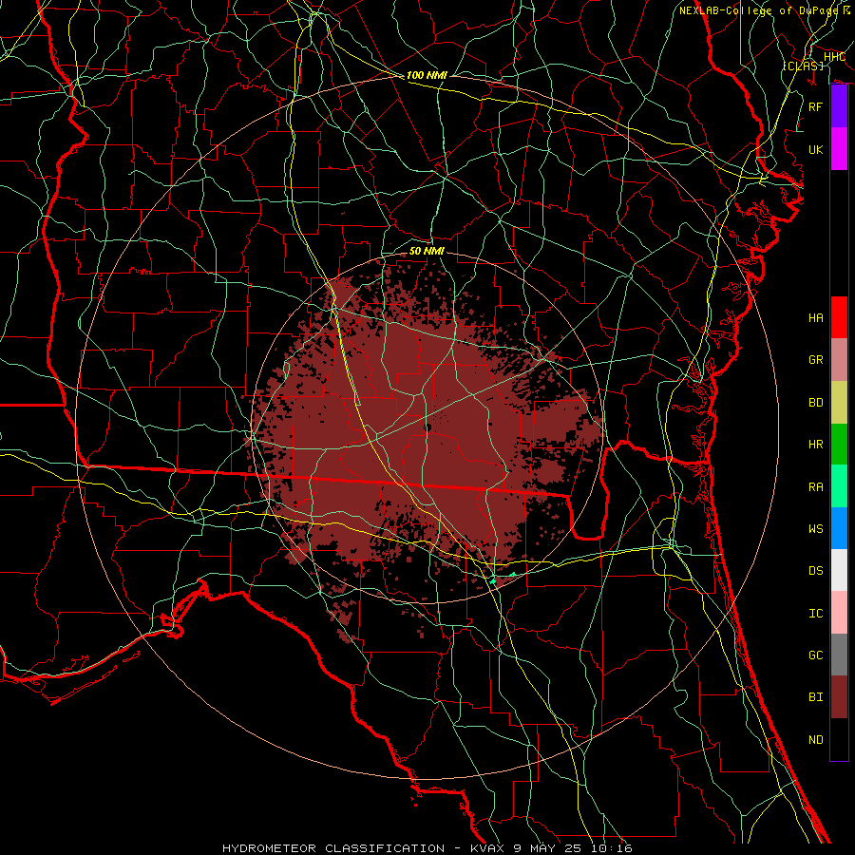Click the white DS legend swatch
The width and height of the screenshot is (855, 855).
[839, 570]
